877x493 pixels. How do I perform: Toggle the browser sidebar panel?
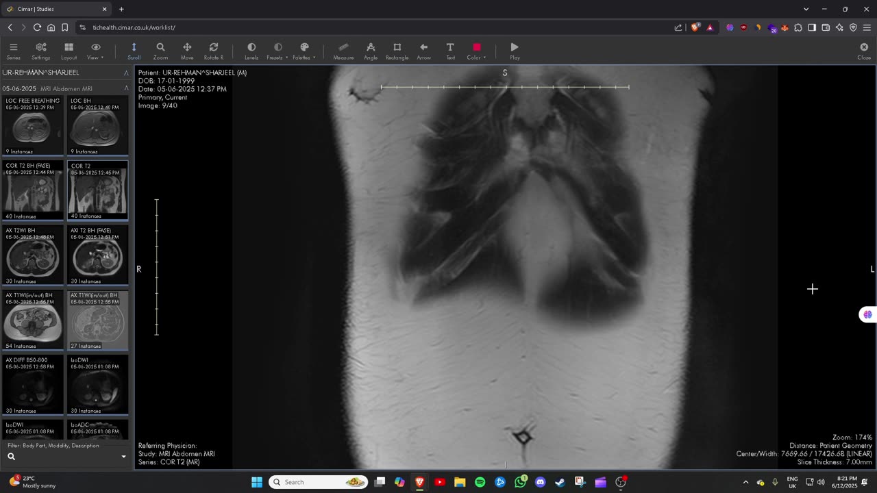[x=812, y=27]
